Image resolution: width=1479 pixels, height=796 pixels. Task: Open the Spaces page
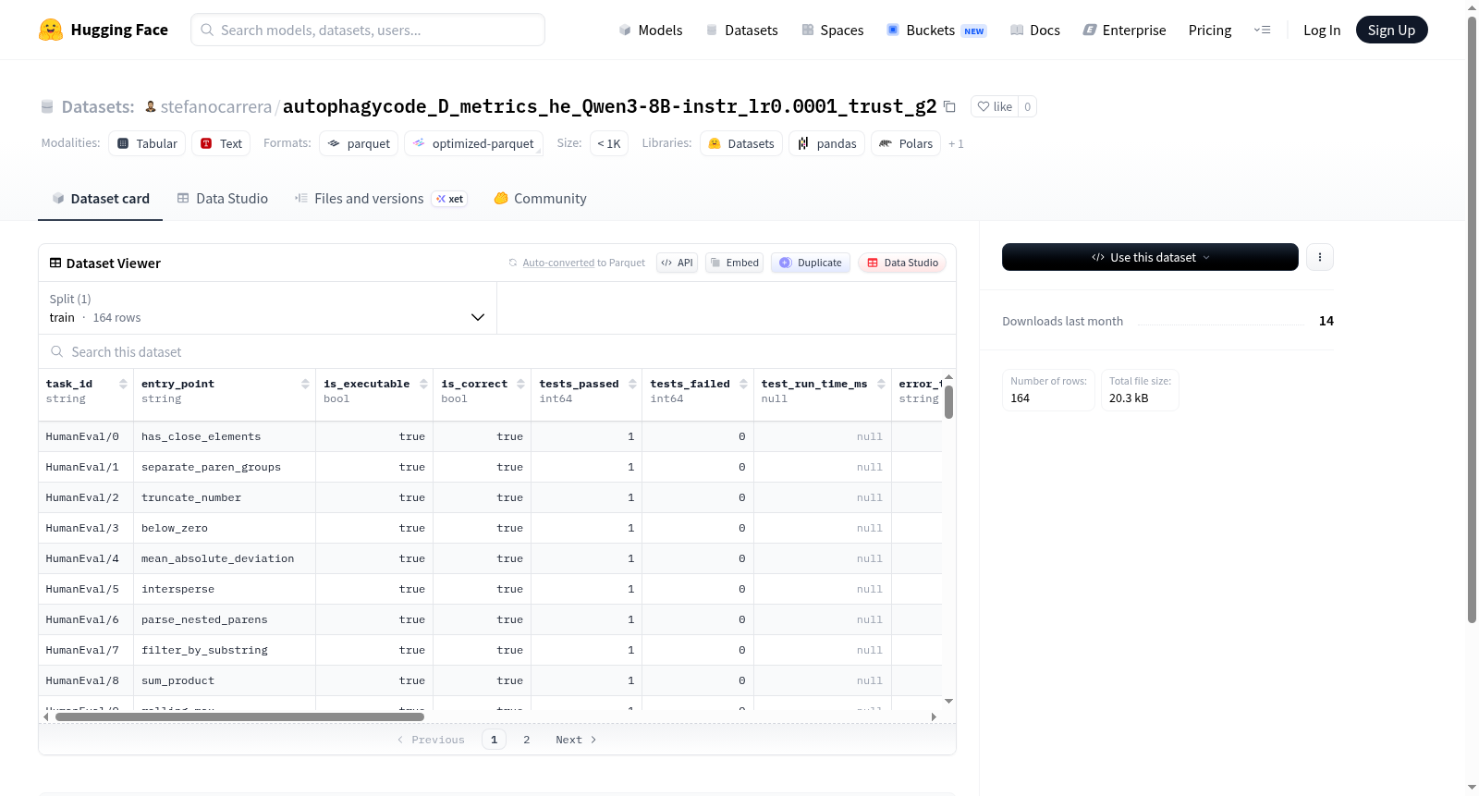click(833, 30)
